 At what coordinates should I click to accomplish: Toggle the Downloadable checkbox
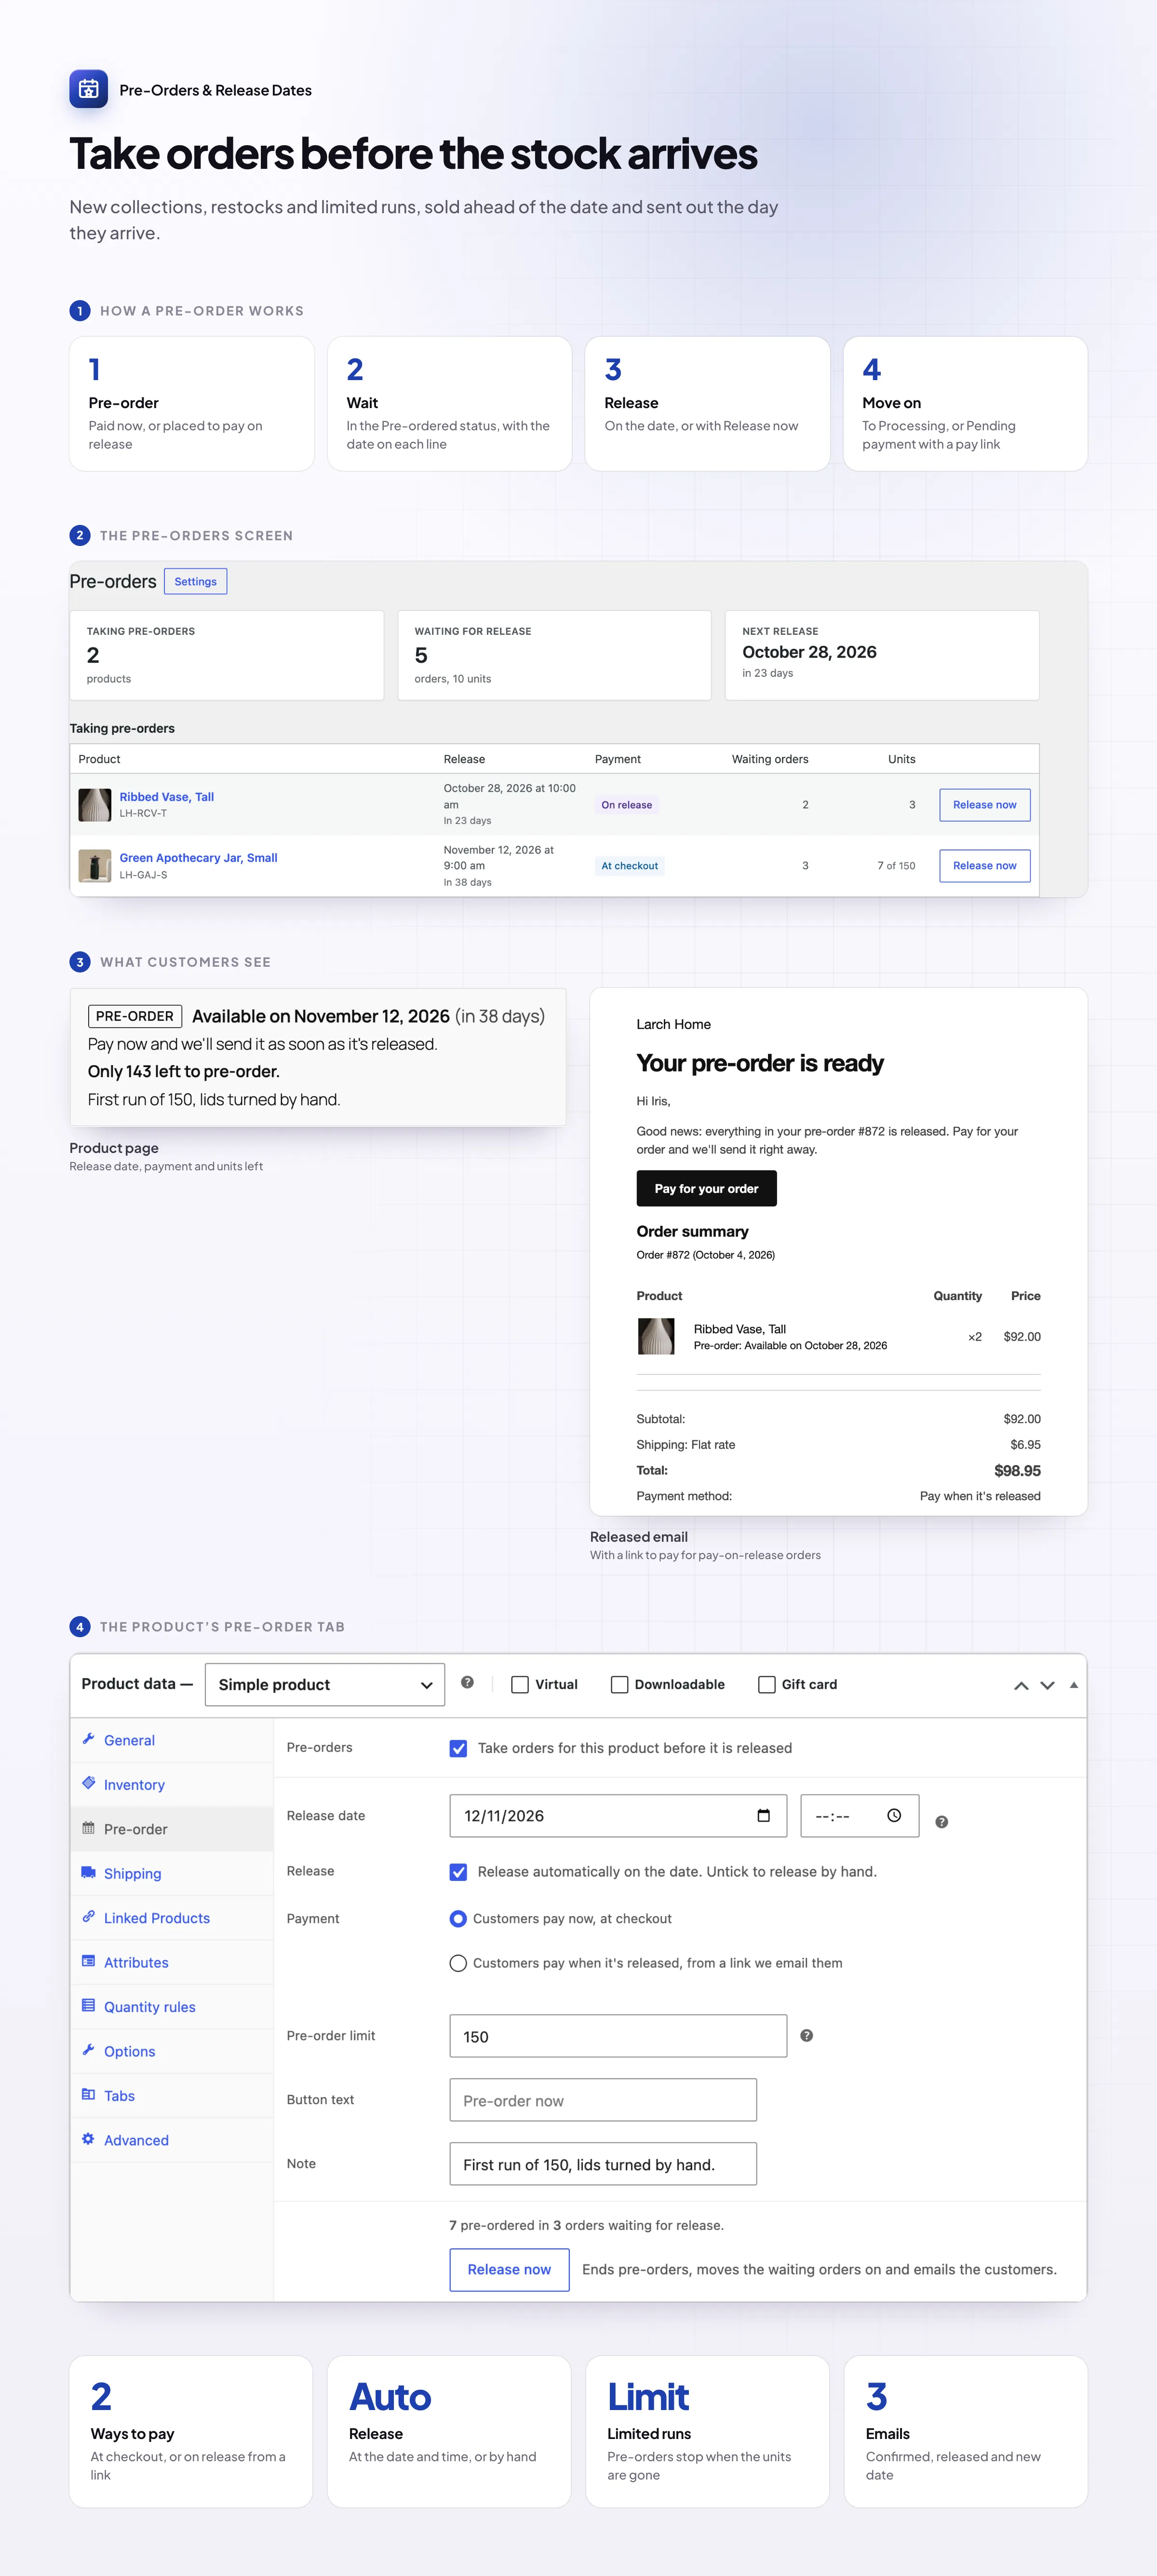[619, 1684]
